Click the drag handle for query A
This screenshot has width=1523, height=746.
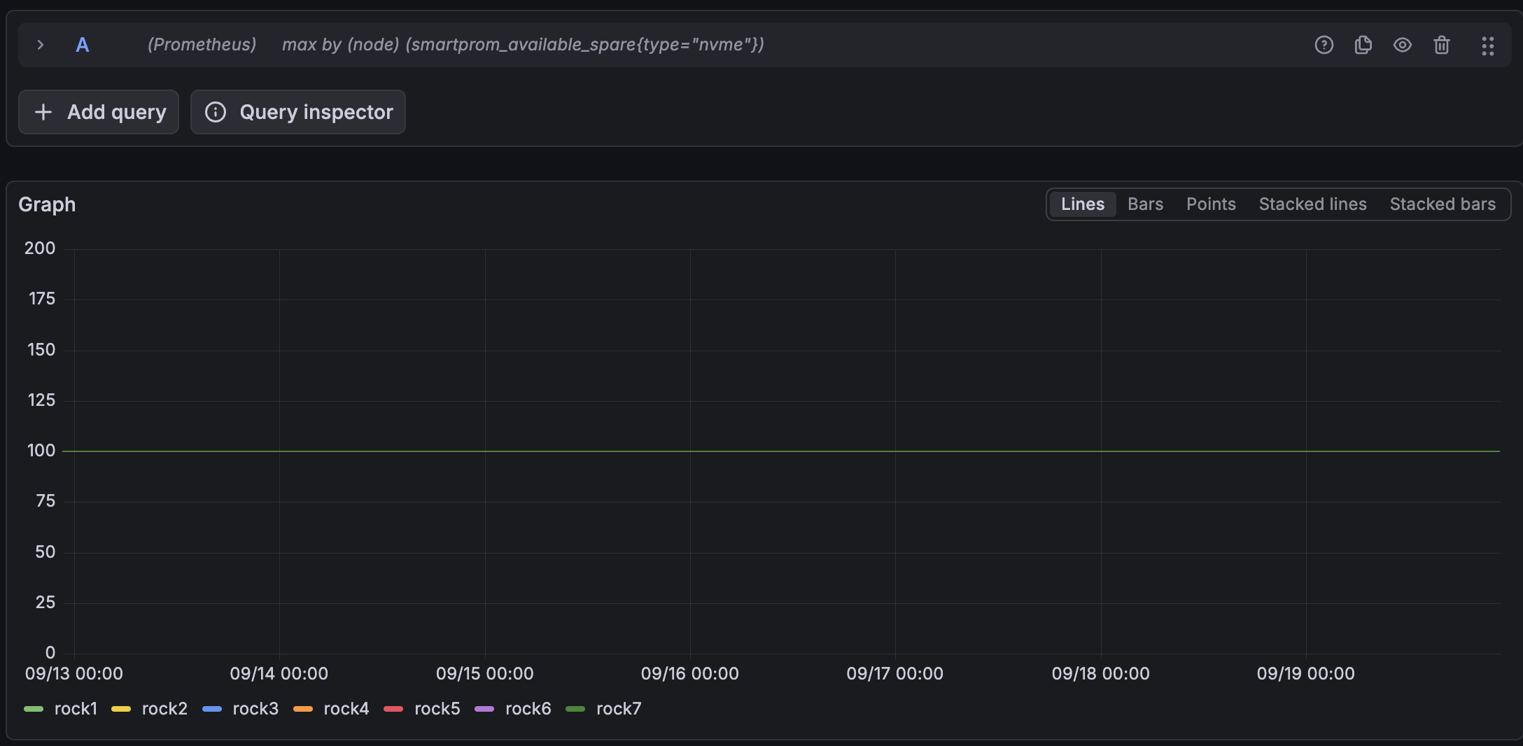pyautogui.click(x=1487, y=45)
